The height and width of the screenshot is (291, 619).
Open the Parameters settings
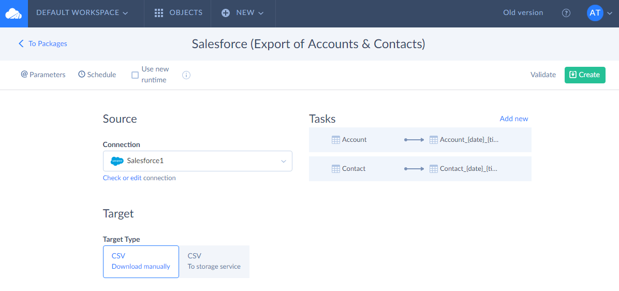click(x=43, y=75)
